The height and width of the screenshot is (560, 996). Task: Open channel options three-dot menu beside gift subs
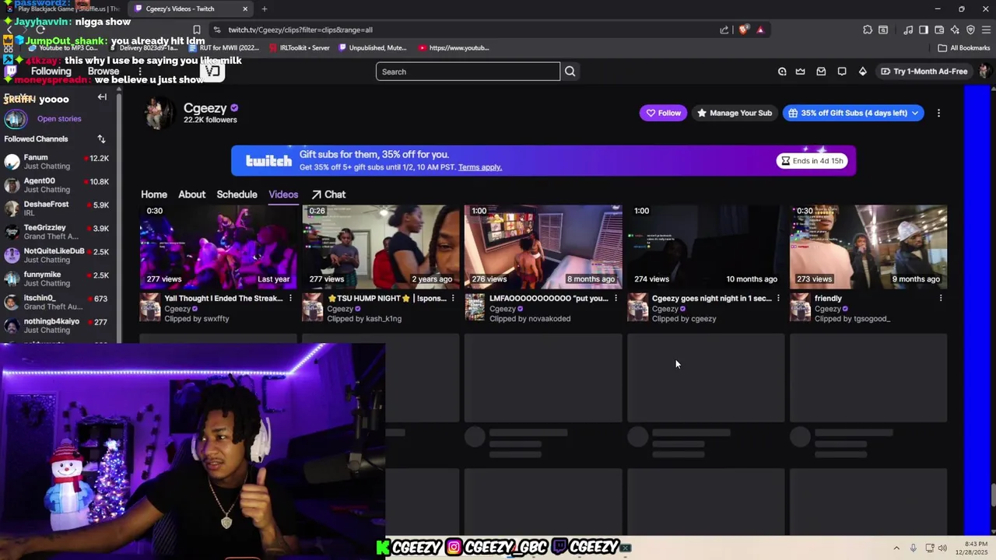pyautogui.click(x=938, y=113)
